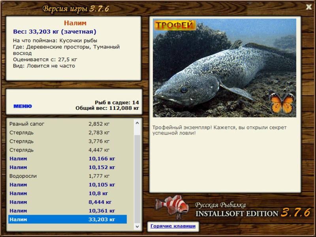
Task: Click the Вес: 33,203 кг (зачетная) text
Action: tap(55, 32)
